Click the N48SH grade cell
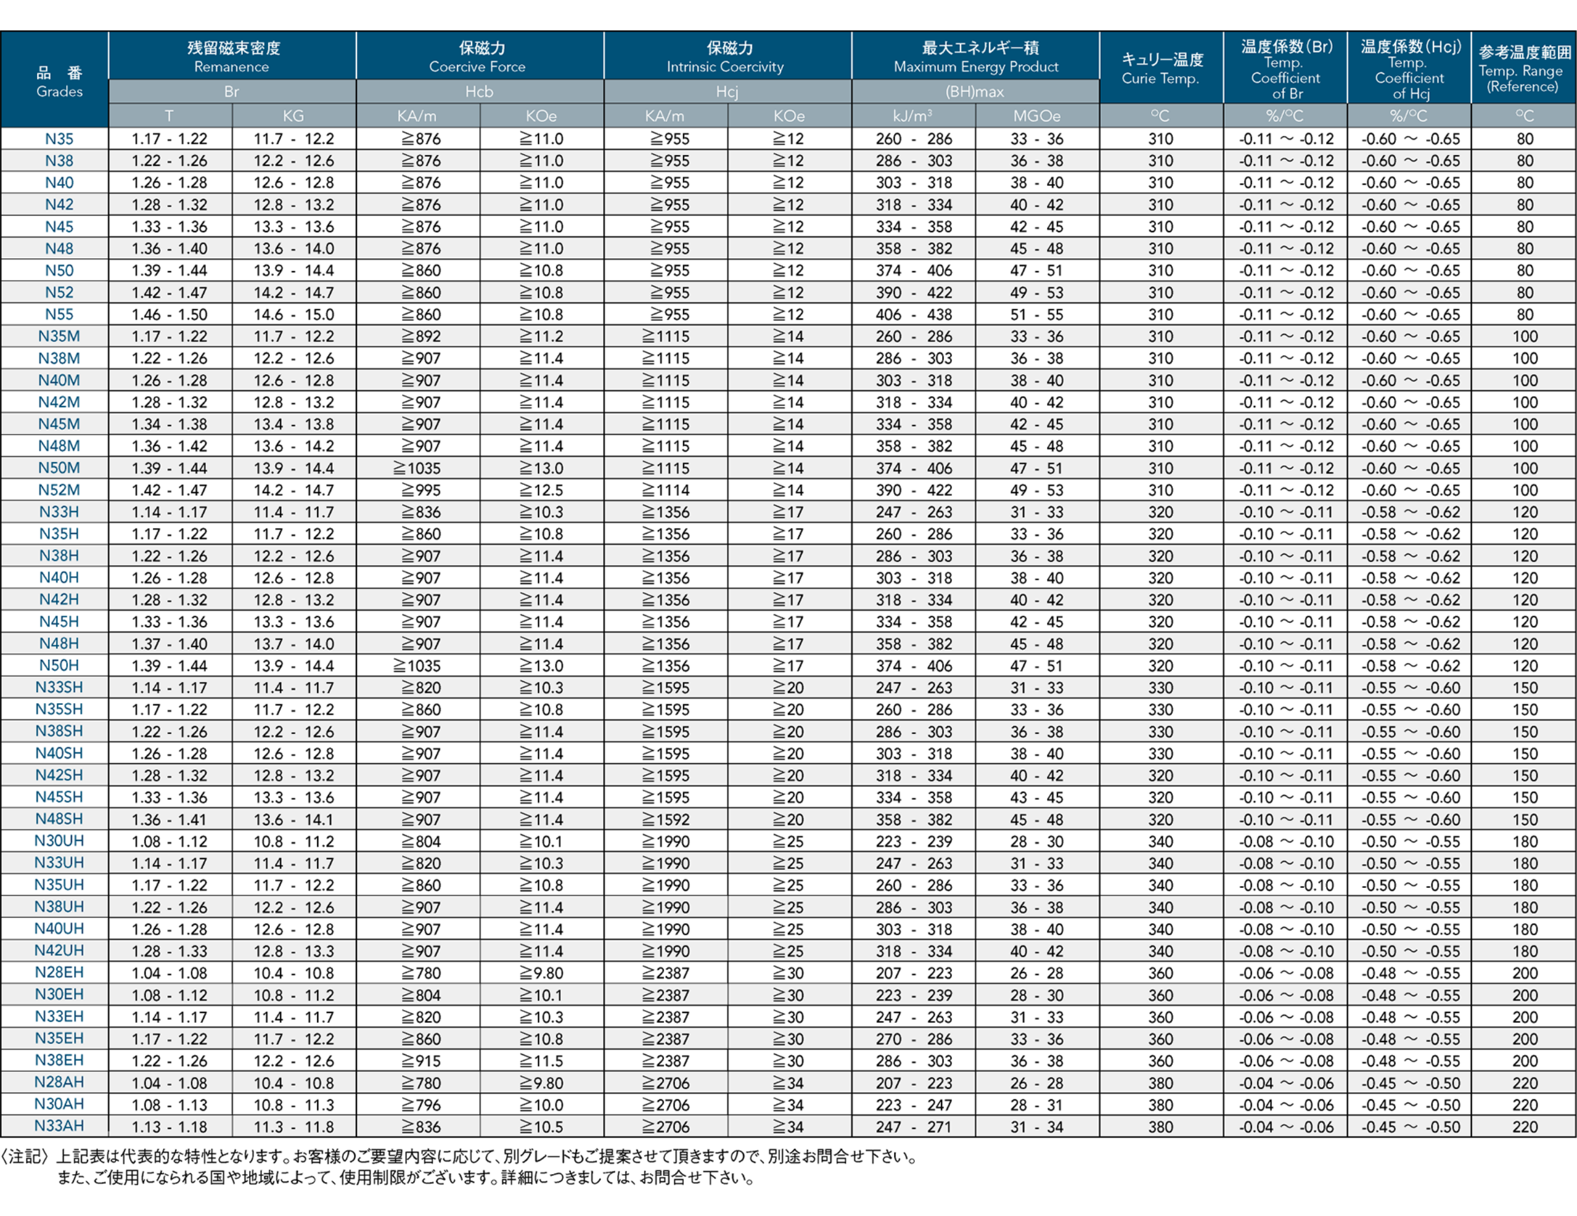1577x1216 pixels. tap(59, 819)
